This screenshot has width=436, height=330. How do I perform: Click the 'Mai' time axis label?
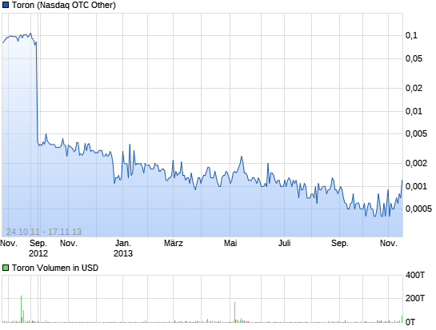point(230,244)
